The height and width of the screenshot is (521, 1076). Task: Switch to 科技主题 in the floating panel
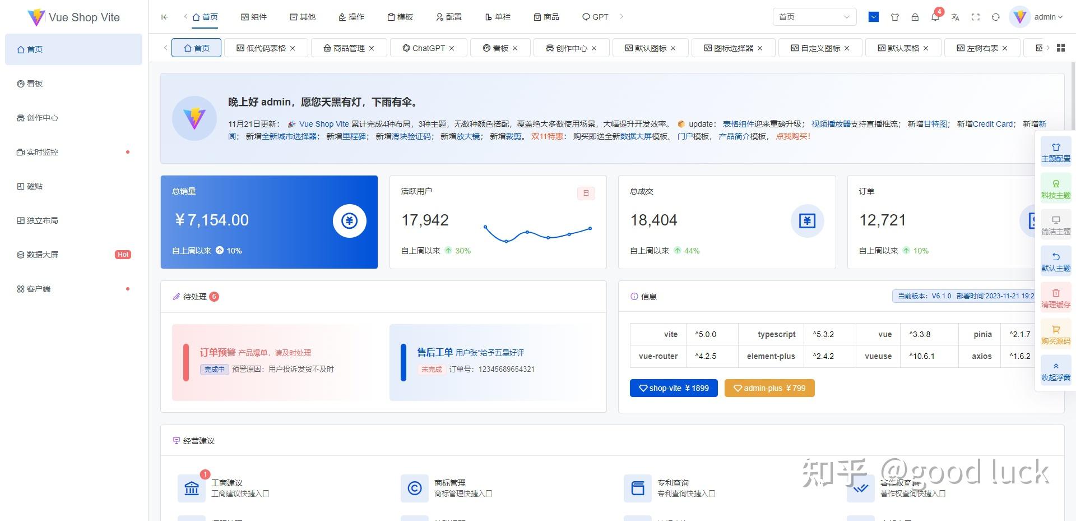pyautogui.click(x=1055, y=188)
